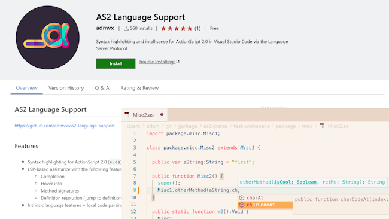Click the file icon in the breadcrumb path
This screenshot has height=219, width=389.
(322, 126)
